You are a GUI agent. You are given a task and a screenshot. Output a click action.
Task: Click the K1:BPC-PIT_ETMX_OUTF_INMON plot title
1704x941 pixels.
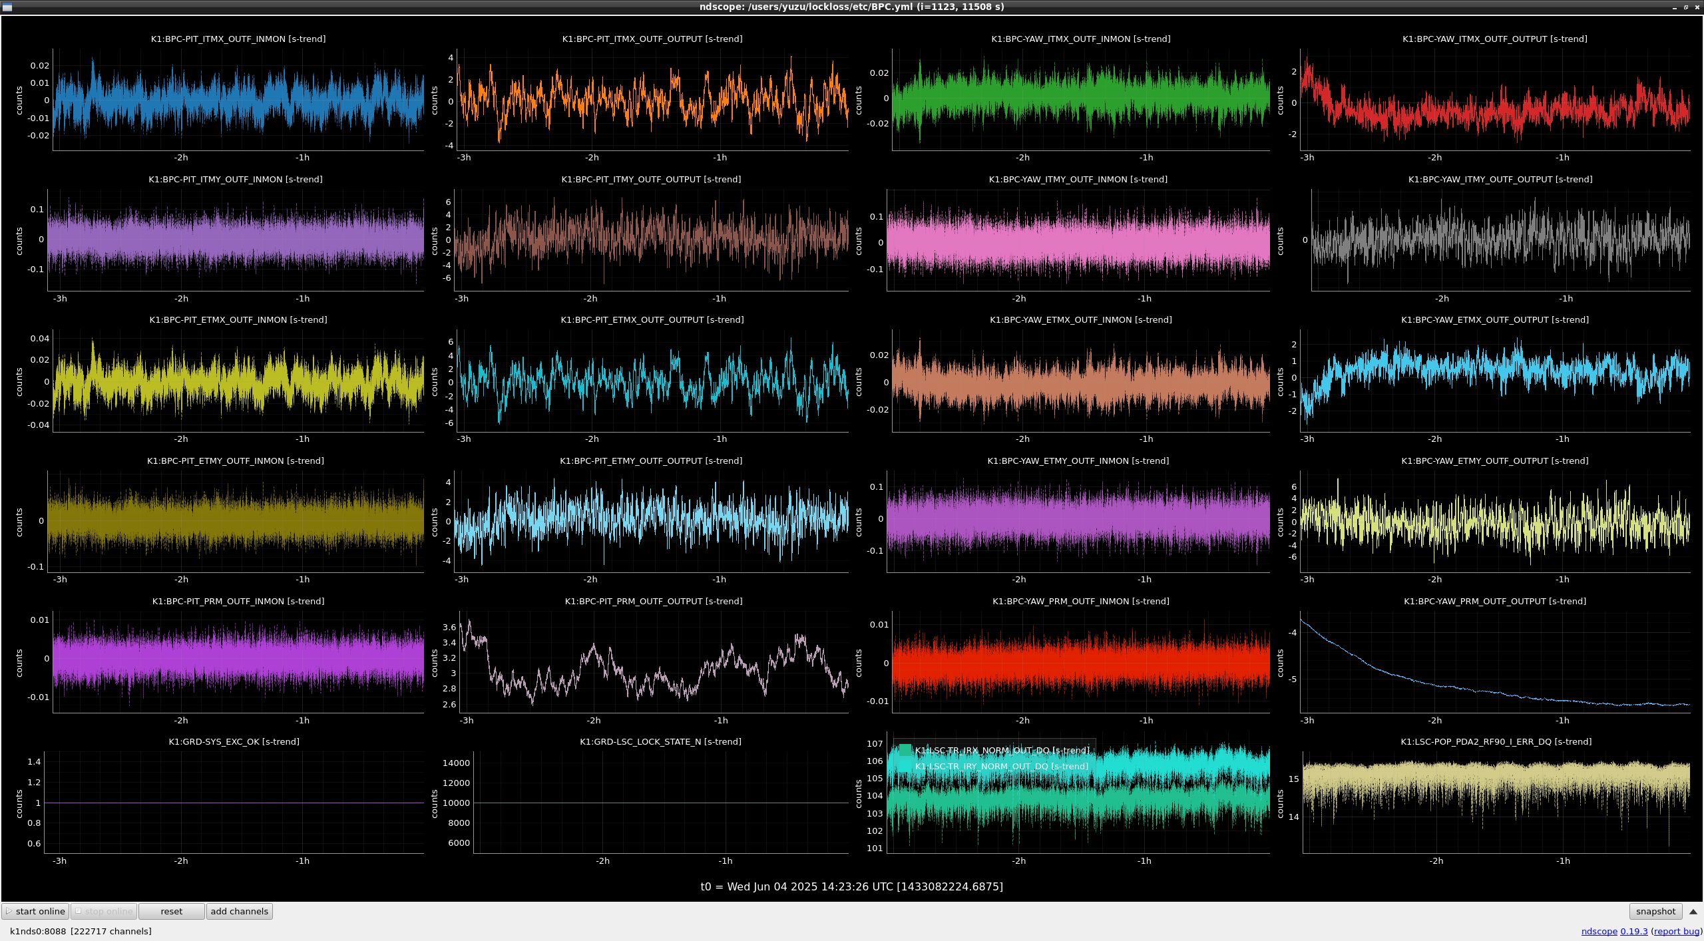pyautogui.click(x=238, y=319)
